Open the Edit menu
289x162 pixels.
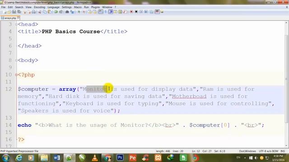point(10,7)
